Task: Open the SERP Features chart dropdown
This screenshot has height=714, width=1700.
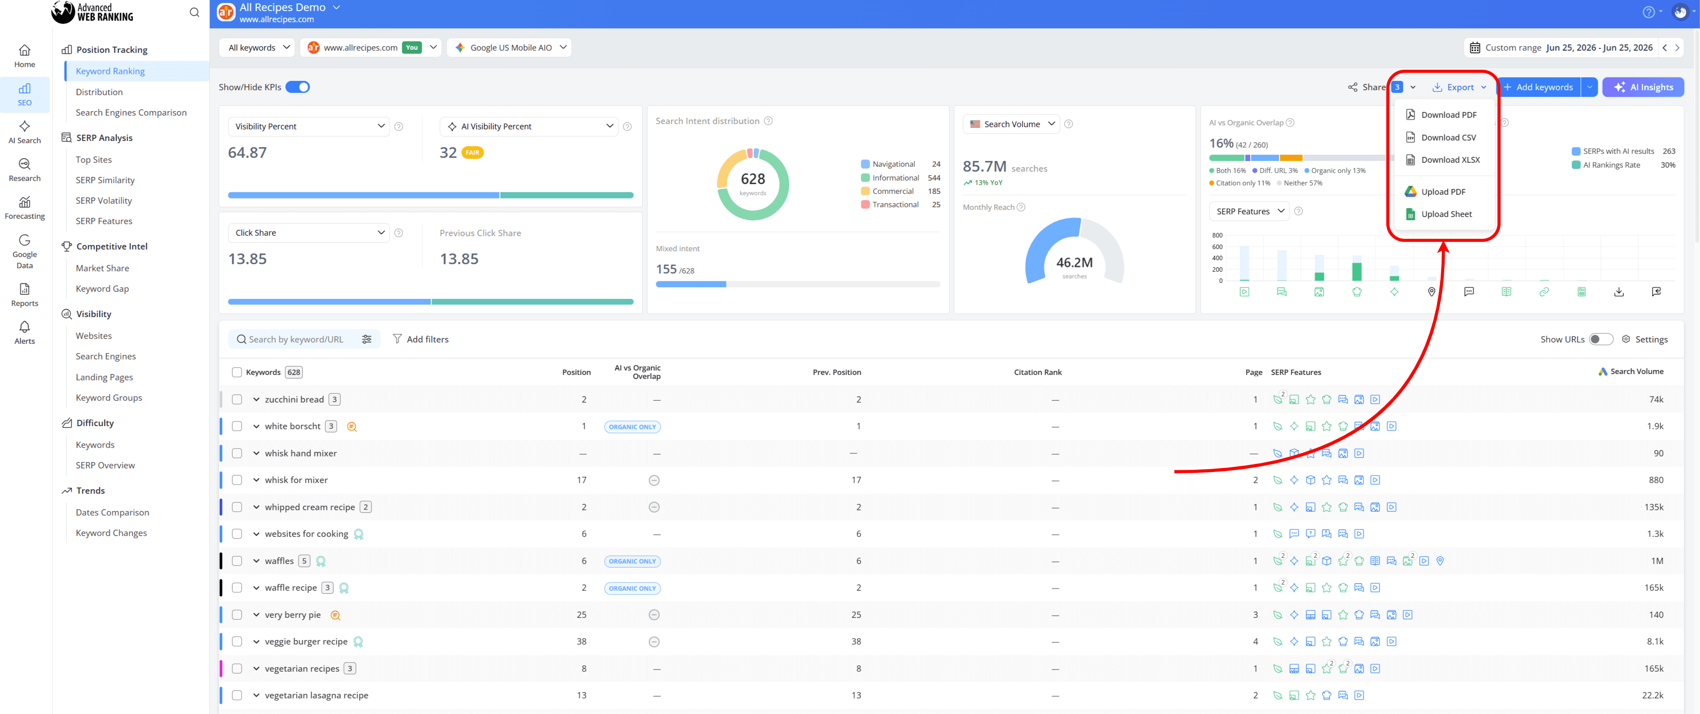Action: point(1249,211)
